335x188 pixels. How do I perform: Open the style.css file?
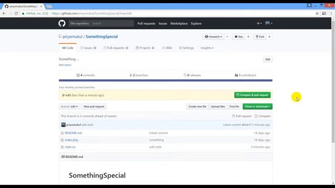coord(70,147)
